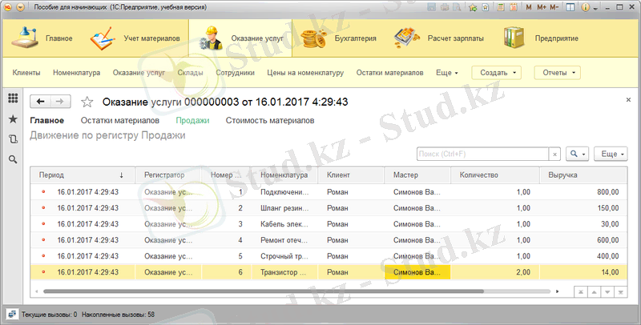Click the scroll-right arrow of horizontal scrollbar
641x325 pixels.
pos(557,291)
